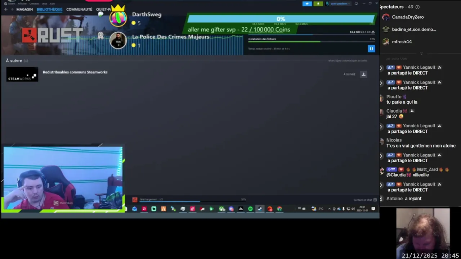Click the download icon in the Steamworks row

[x=363, y=74]
